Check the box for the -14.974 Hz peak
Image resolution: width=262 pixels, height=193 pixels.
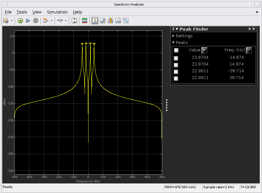[x=176, y=58]
